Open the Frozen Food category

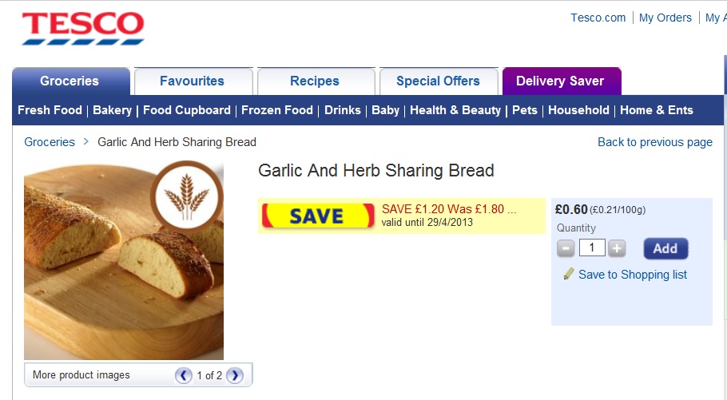[277, 110]
